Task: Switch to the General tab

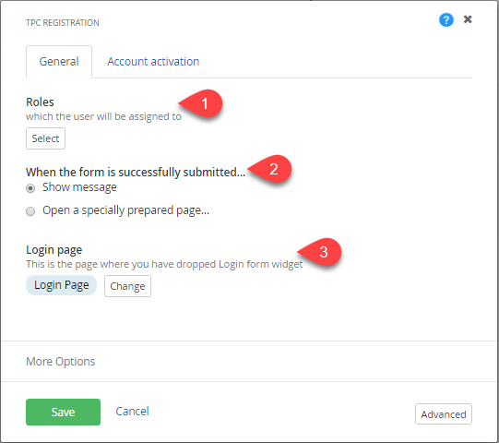Action: (59, 62)
